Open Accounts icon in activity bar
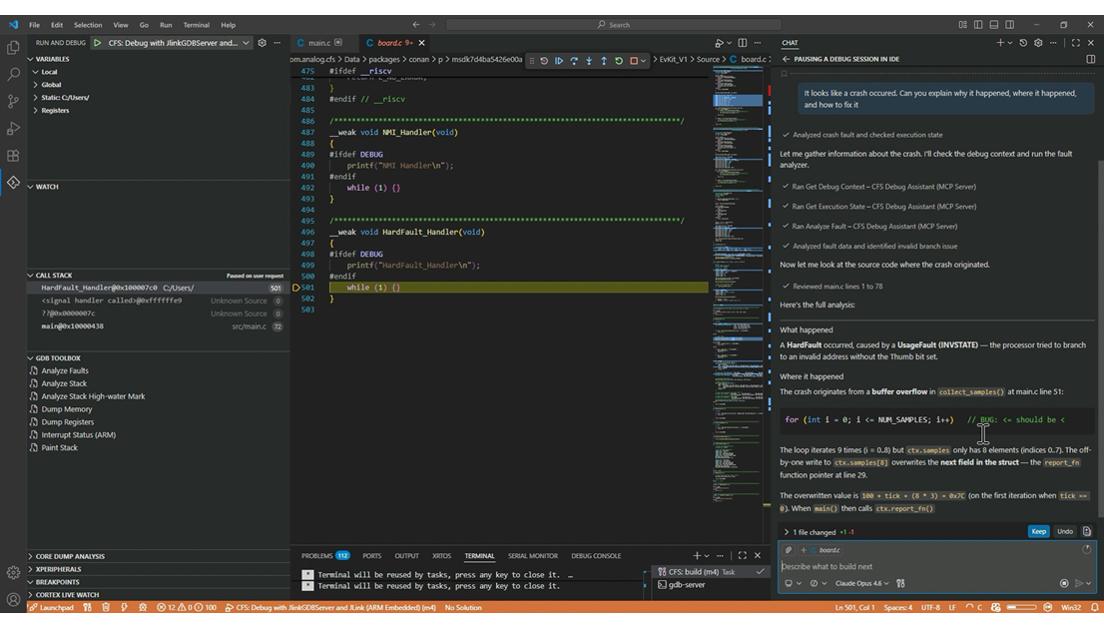The width and height of the screenshot is (1104, 628). [13, 599]
